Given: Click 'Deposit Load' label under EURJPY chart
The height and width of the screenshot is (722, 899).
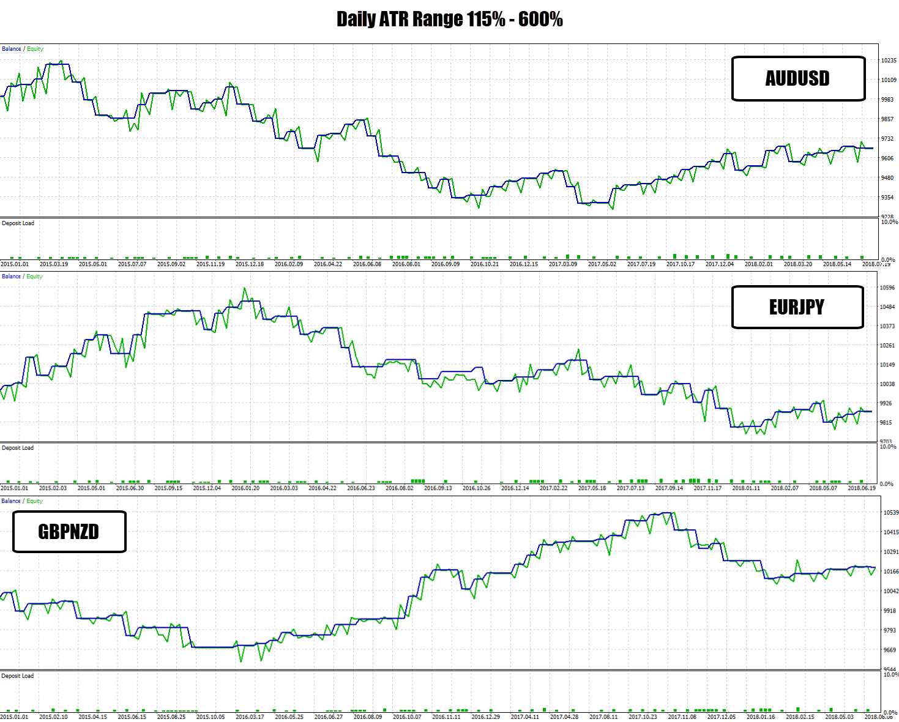Looking at the screenshot, I should tap(18, 448).
